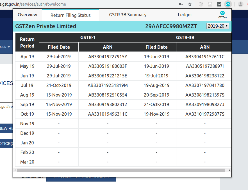Click the Continue to Dashboard button behind popup

click(81, 179)
